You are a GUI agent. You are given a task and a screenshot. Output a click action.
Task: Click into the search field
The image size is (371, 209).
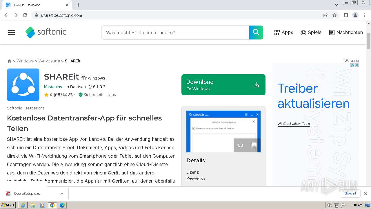click(175, 33)
